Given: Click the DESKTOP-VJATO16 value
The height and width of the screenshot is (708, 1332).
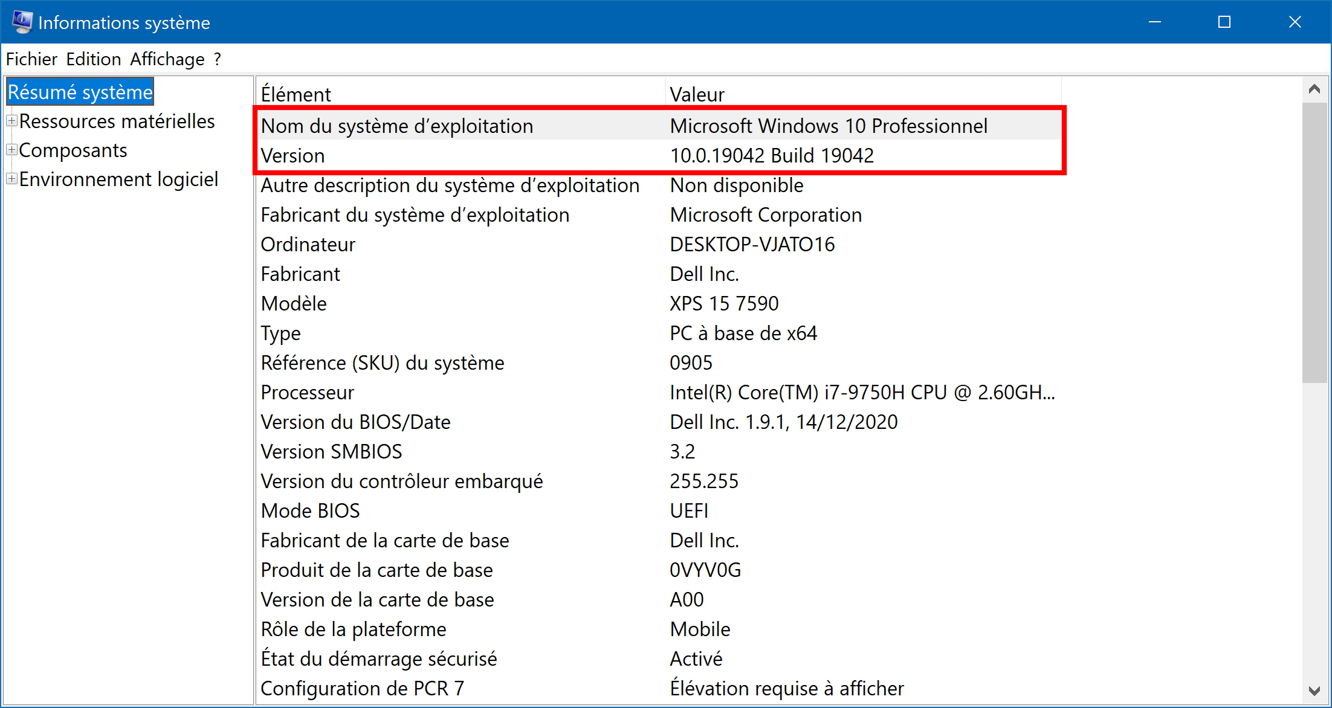Looking at the screenshot, I should [752, 244].
